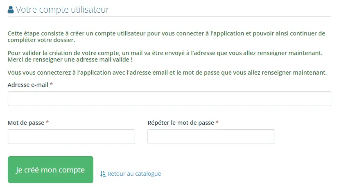Follow the Retour au catalogue link
The width and height of the screenshot is (339, 188).
134,174
